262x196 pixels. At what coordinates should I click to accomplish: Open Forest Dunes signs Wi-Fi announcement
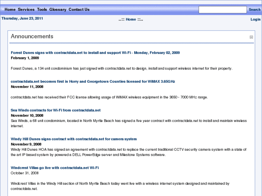click(x=95, y=53)
